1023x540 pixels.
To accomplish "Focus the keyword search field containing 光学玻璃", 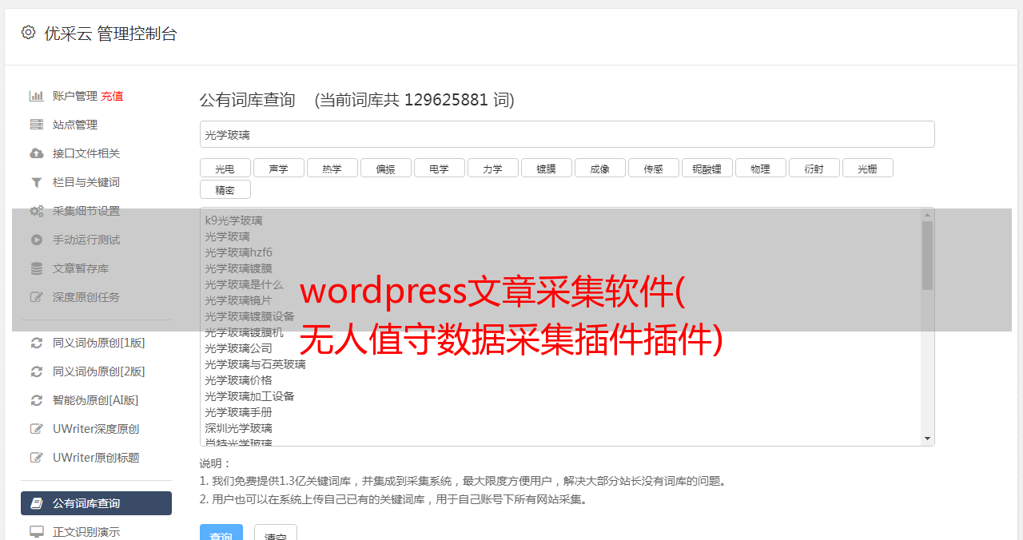I will pyautogui.click(x=567, y=134).
